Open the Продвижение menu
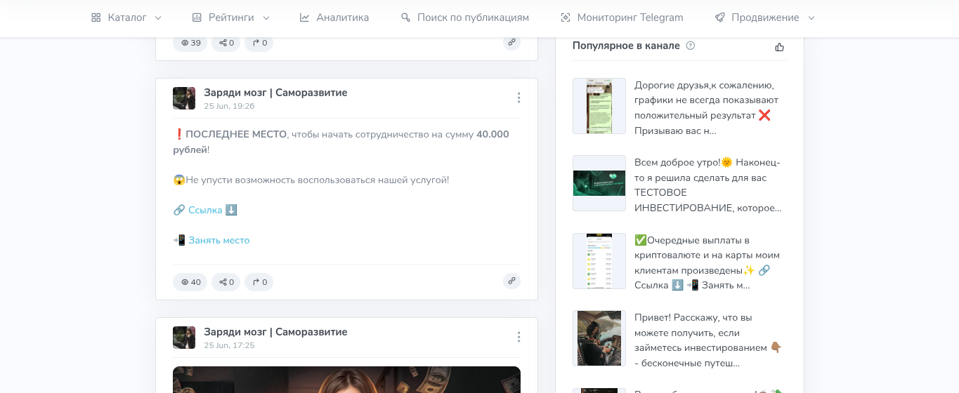Image resolution: width=959 pixels, height=393 pixels. [x=765, y=18]
